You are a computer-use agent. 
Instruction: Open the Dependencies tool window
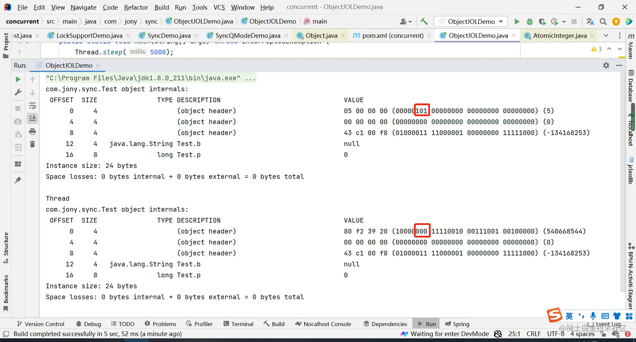coord(385,324)
